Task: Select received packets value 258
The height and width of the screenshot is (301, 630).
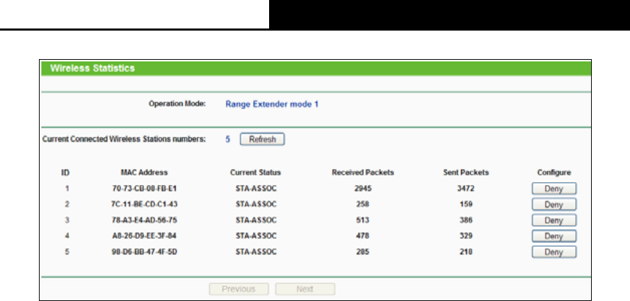Action: coord(362,204)
